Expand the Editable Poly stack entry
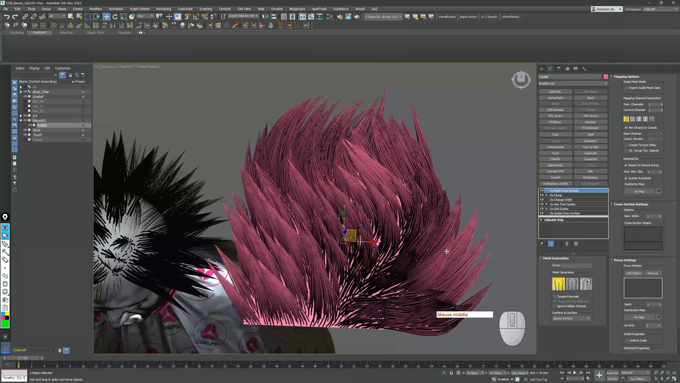The image size is (680, 383). point(541,220)
